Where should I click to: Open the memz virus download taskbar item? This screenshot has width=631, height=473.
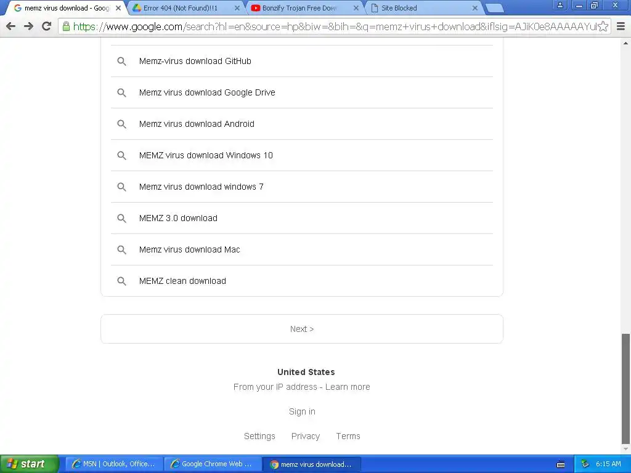311,464
